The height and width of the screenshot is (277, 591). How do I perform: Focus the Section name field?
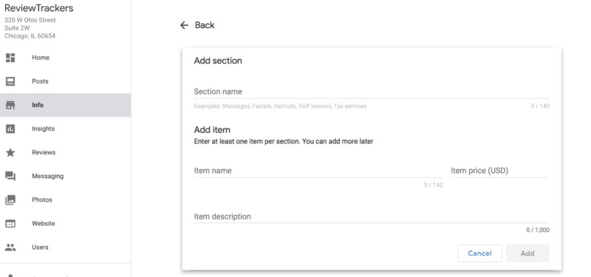point(372,92)
